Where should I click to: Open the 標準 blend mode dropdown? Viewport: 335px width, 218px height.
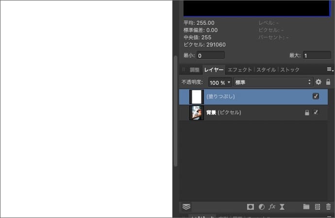point(273,82)
